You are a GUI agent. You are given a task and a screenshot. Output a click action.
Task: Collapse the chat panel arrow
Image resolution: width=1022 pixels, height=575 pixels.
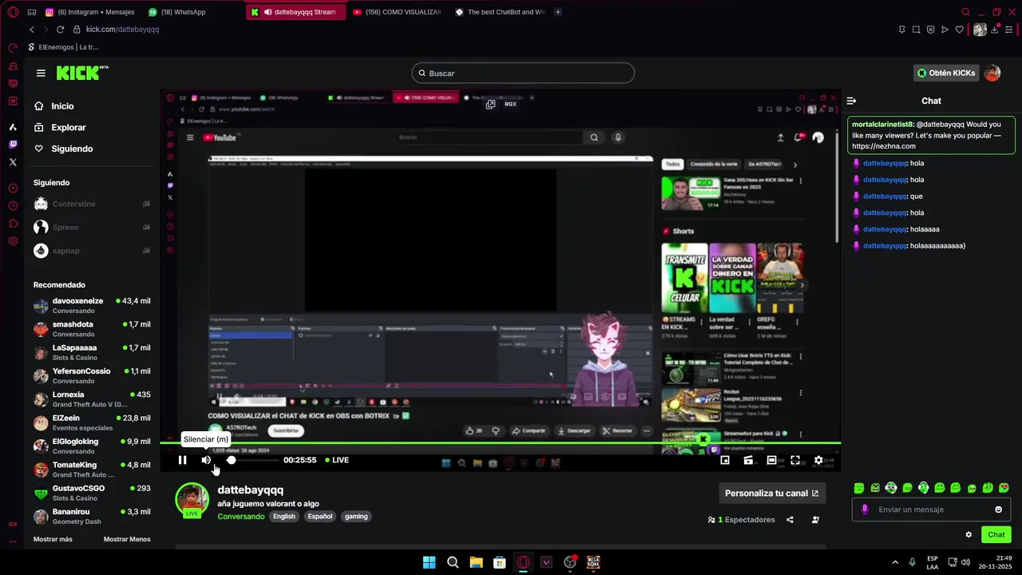(851, 101)
